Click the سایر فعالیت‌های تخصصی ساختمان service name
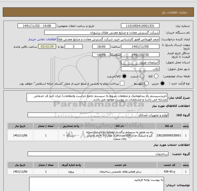Image resolution: width=197 pixels, height=191 pixels. click(120, 172)
